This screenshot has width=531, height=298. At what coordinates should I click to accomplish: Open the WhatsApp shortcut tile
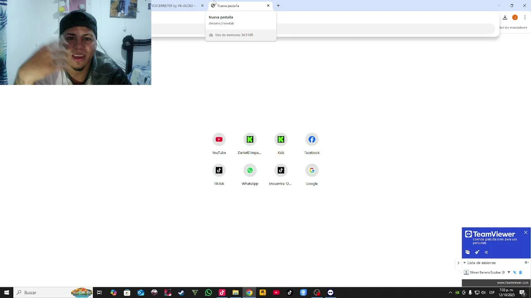click(x=250, y=175)
